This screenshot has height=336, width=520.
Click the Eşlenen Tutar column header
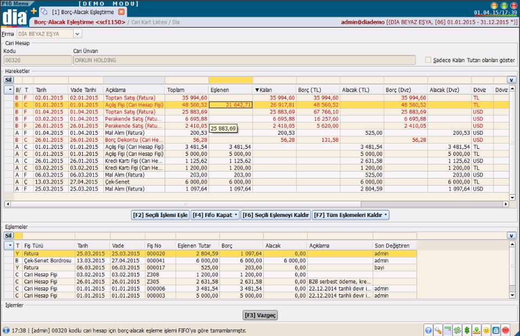pos(197,246)
